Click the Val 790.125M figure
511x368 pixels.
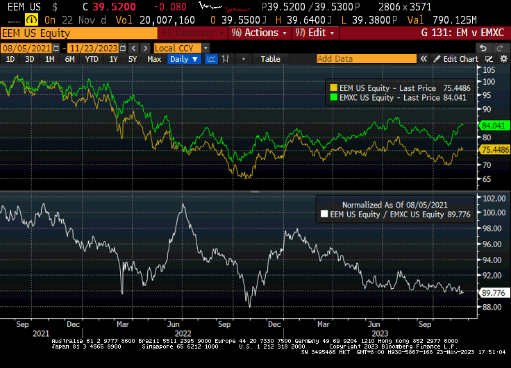[x=442, y=20]
